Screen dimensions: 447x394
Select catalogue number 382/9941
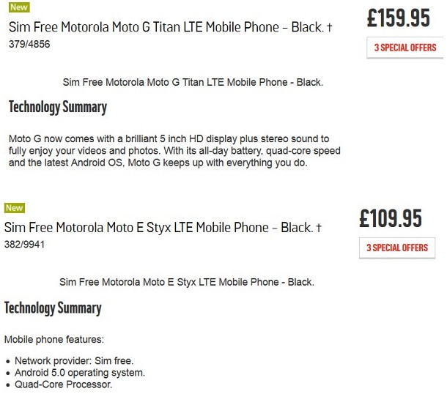click(x=25, y=245)
